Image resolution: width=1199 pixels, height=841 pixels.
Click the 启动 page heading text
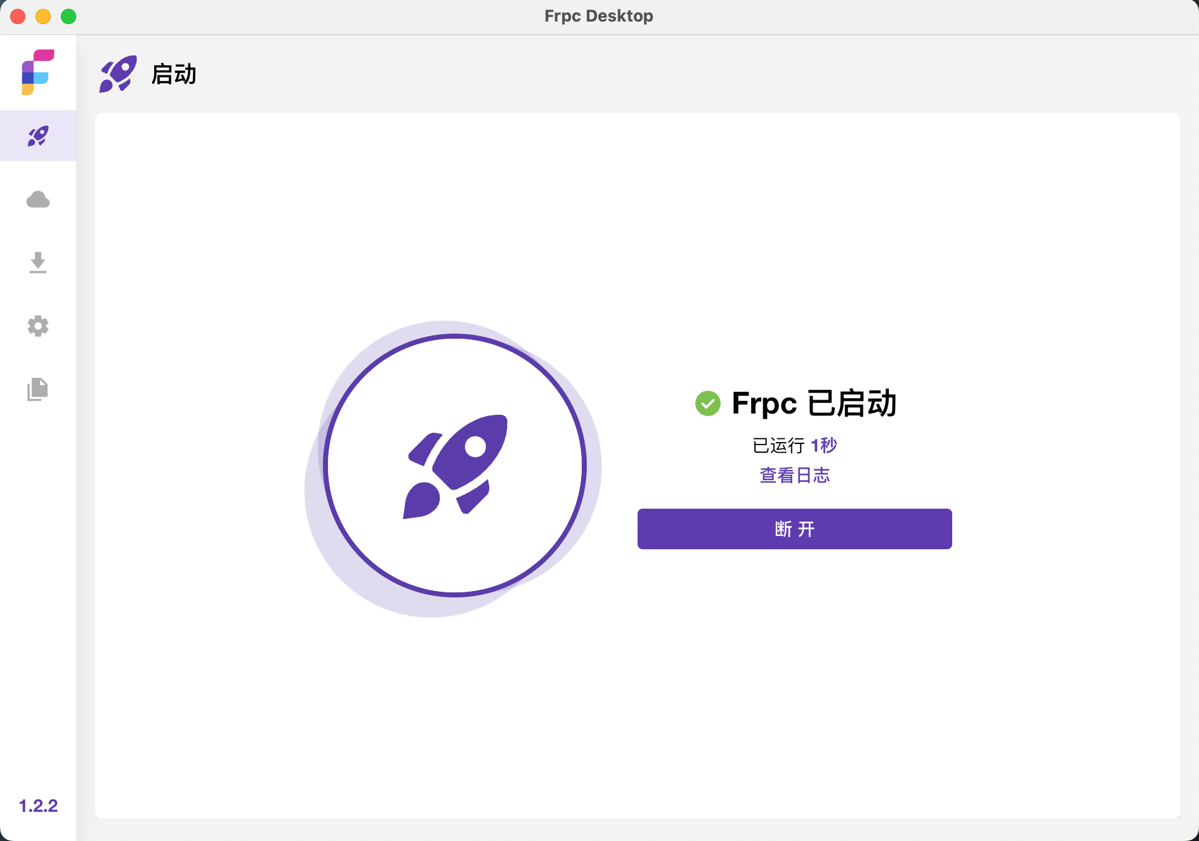tap(174, 74)
